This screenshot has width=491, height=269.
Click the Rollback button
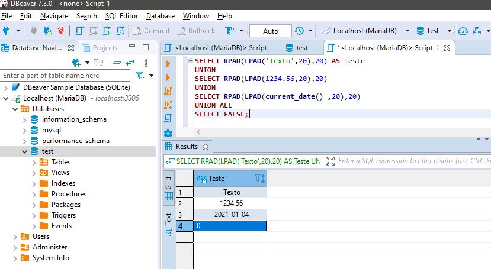196,31
